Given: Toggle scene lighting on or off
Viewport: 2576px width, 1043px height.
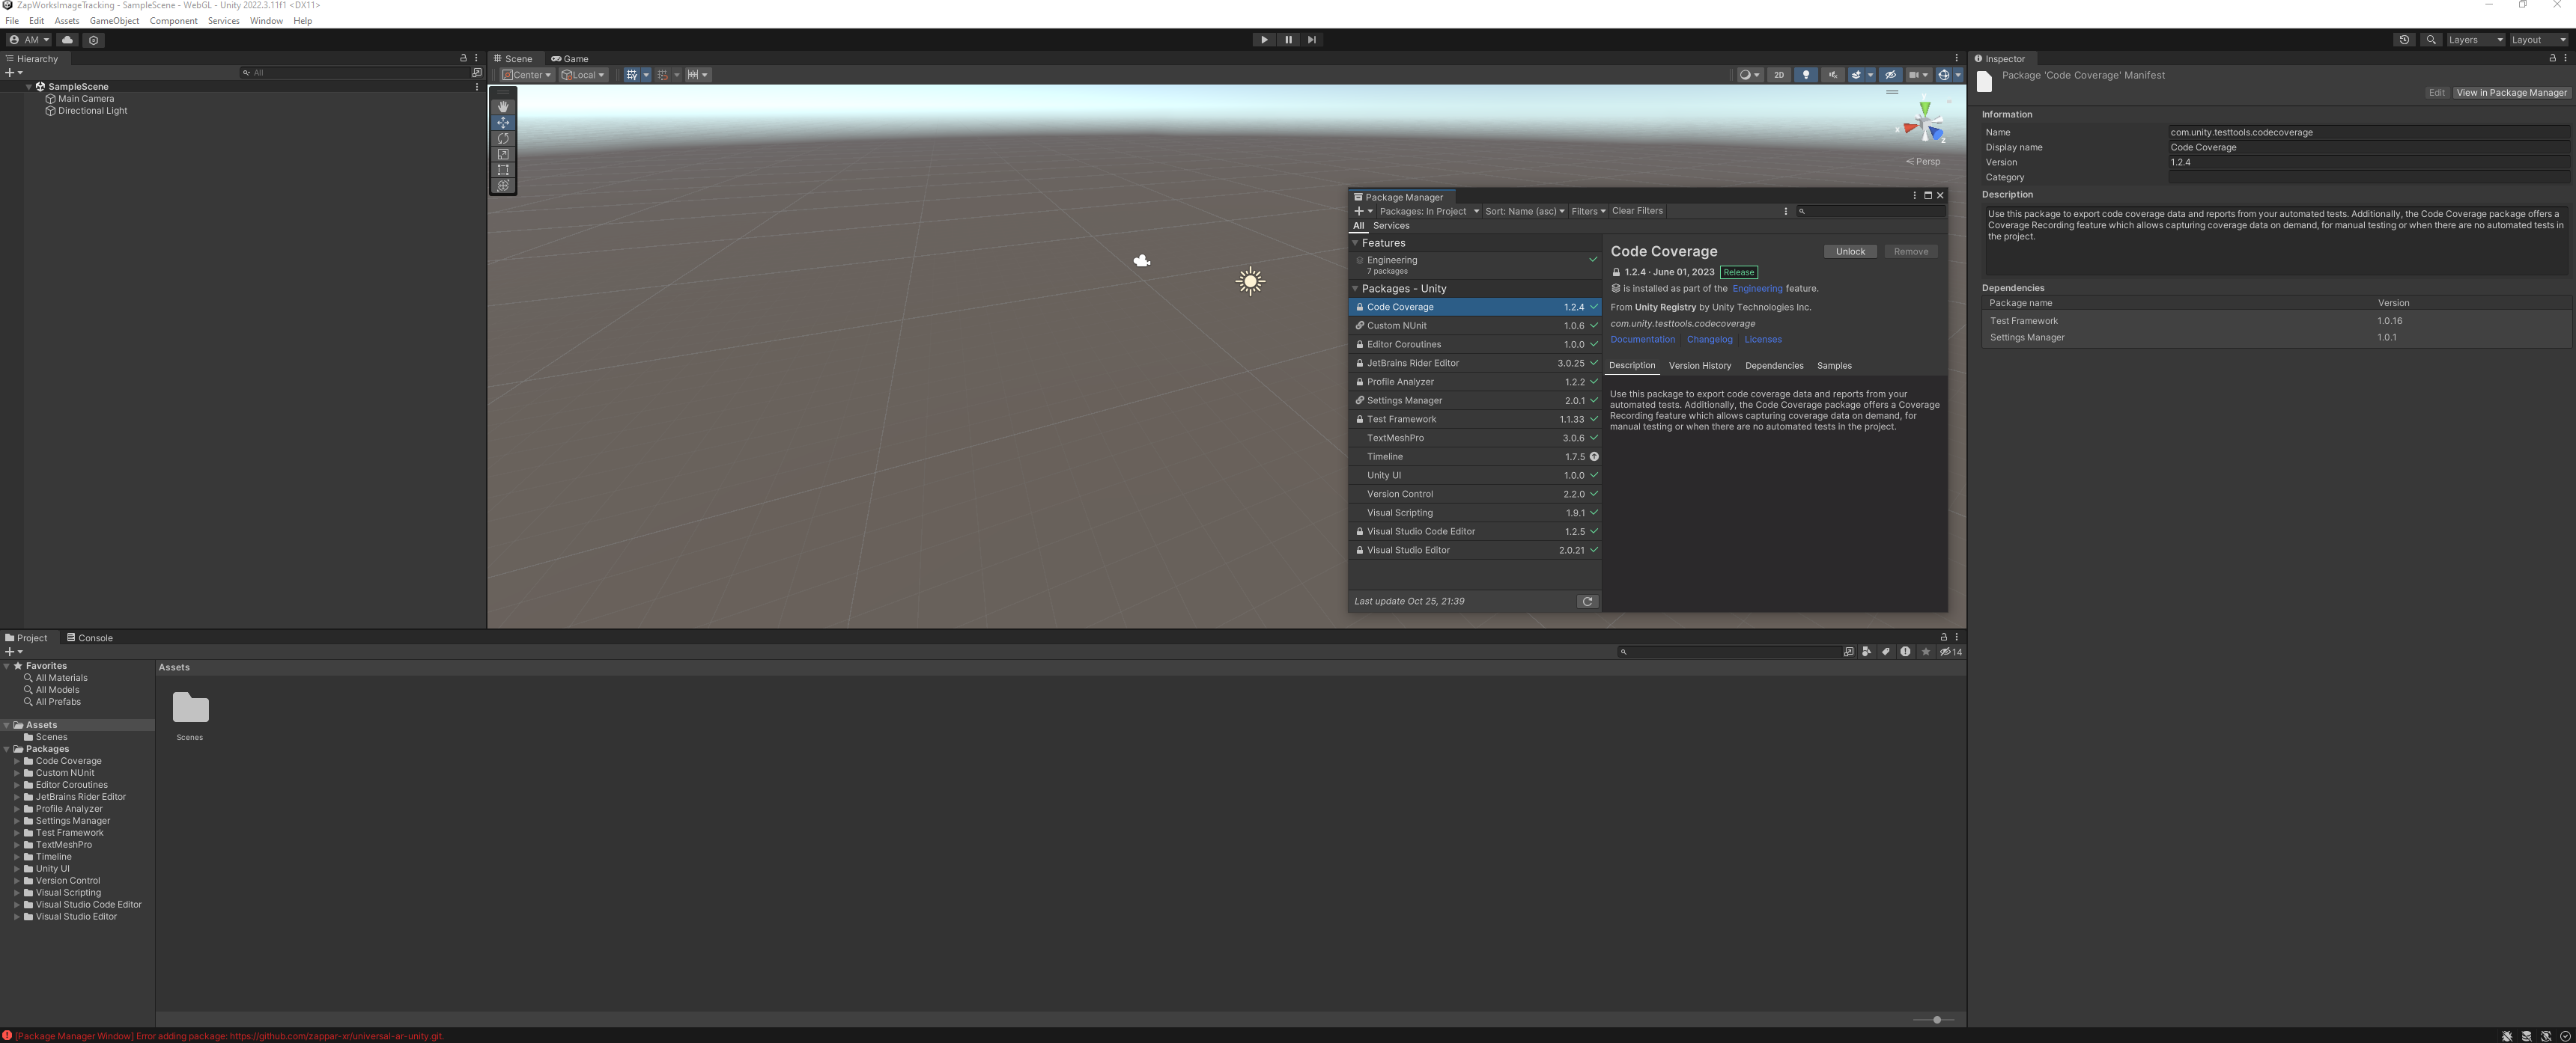Looking at the screenshot, I should [1806, 75].
